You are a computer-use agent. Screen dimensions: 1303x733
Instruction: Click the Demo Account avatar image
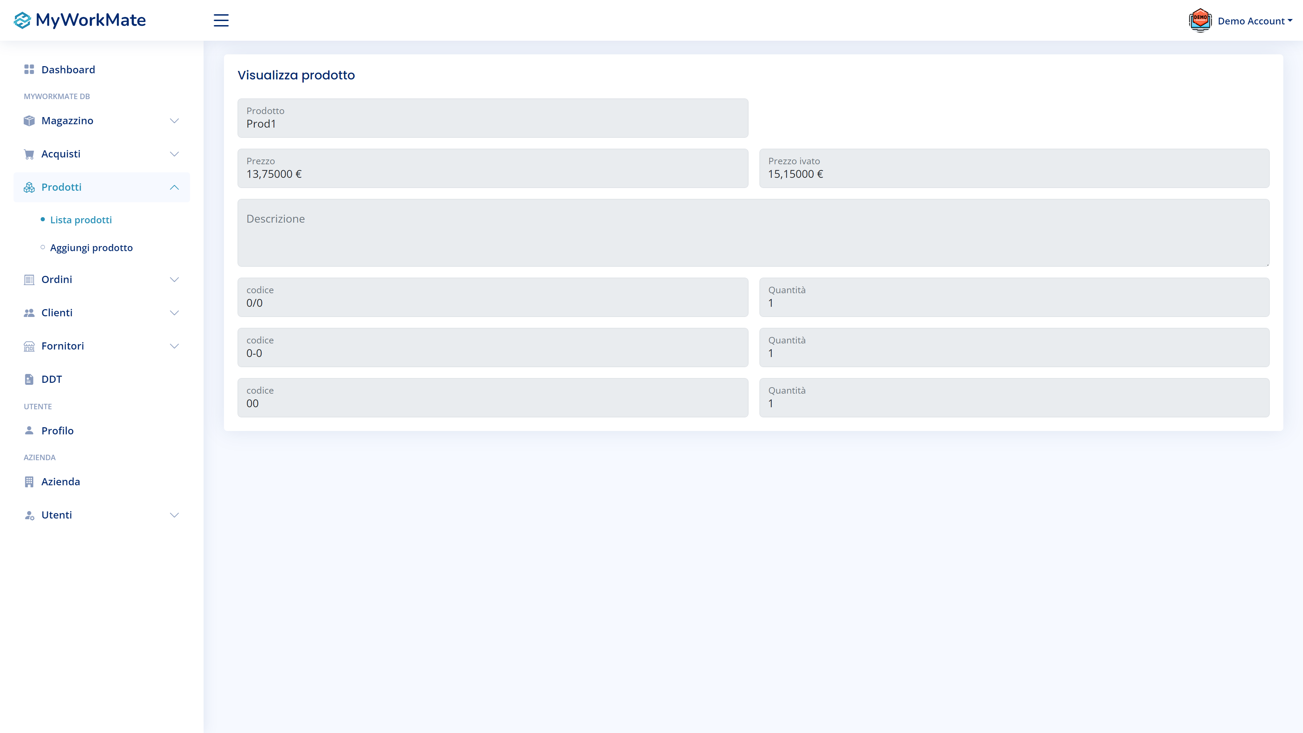[x=1200, y=20]
